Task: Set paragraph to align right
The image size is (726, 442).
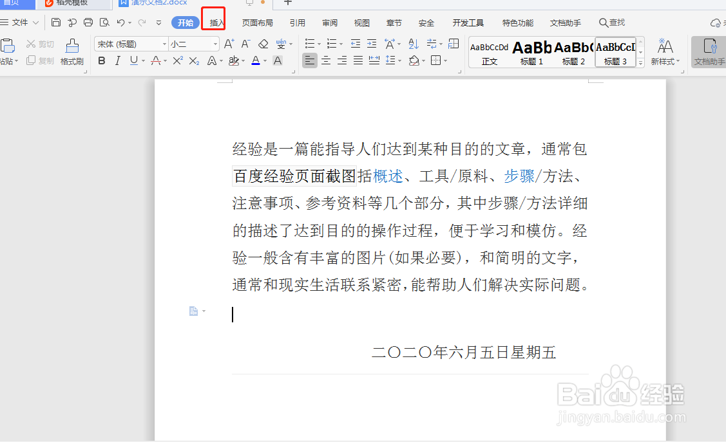Action: [x=342, y=60]
